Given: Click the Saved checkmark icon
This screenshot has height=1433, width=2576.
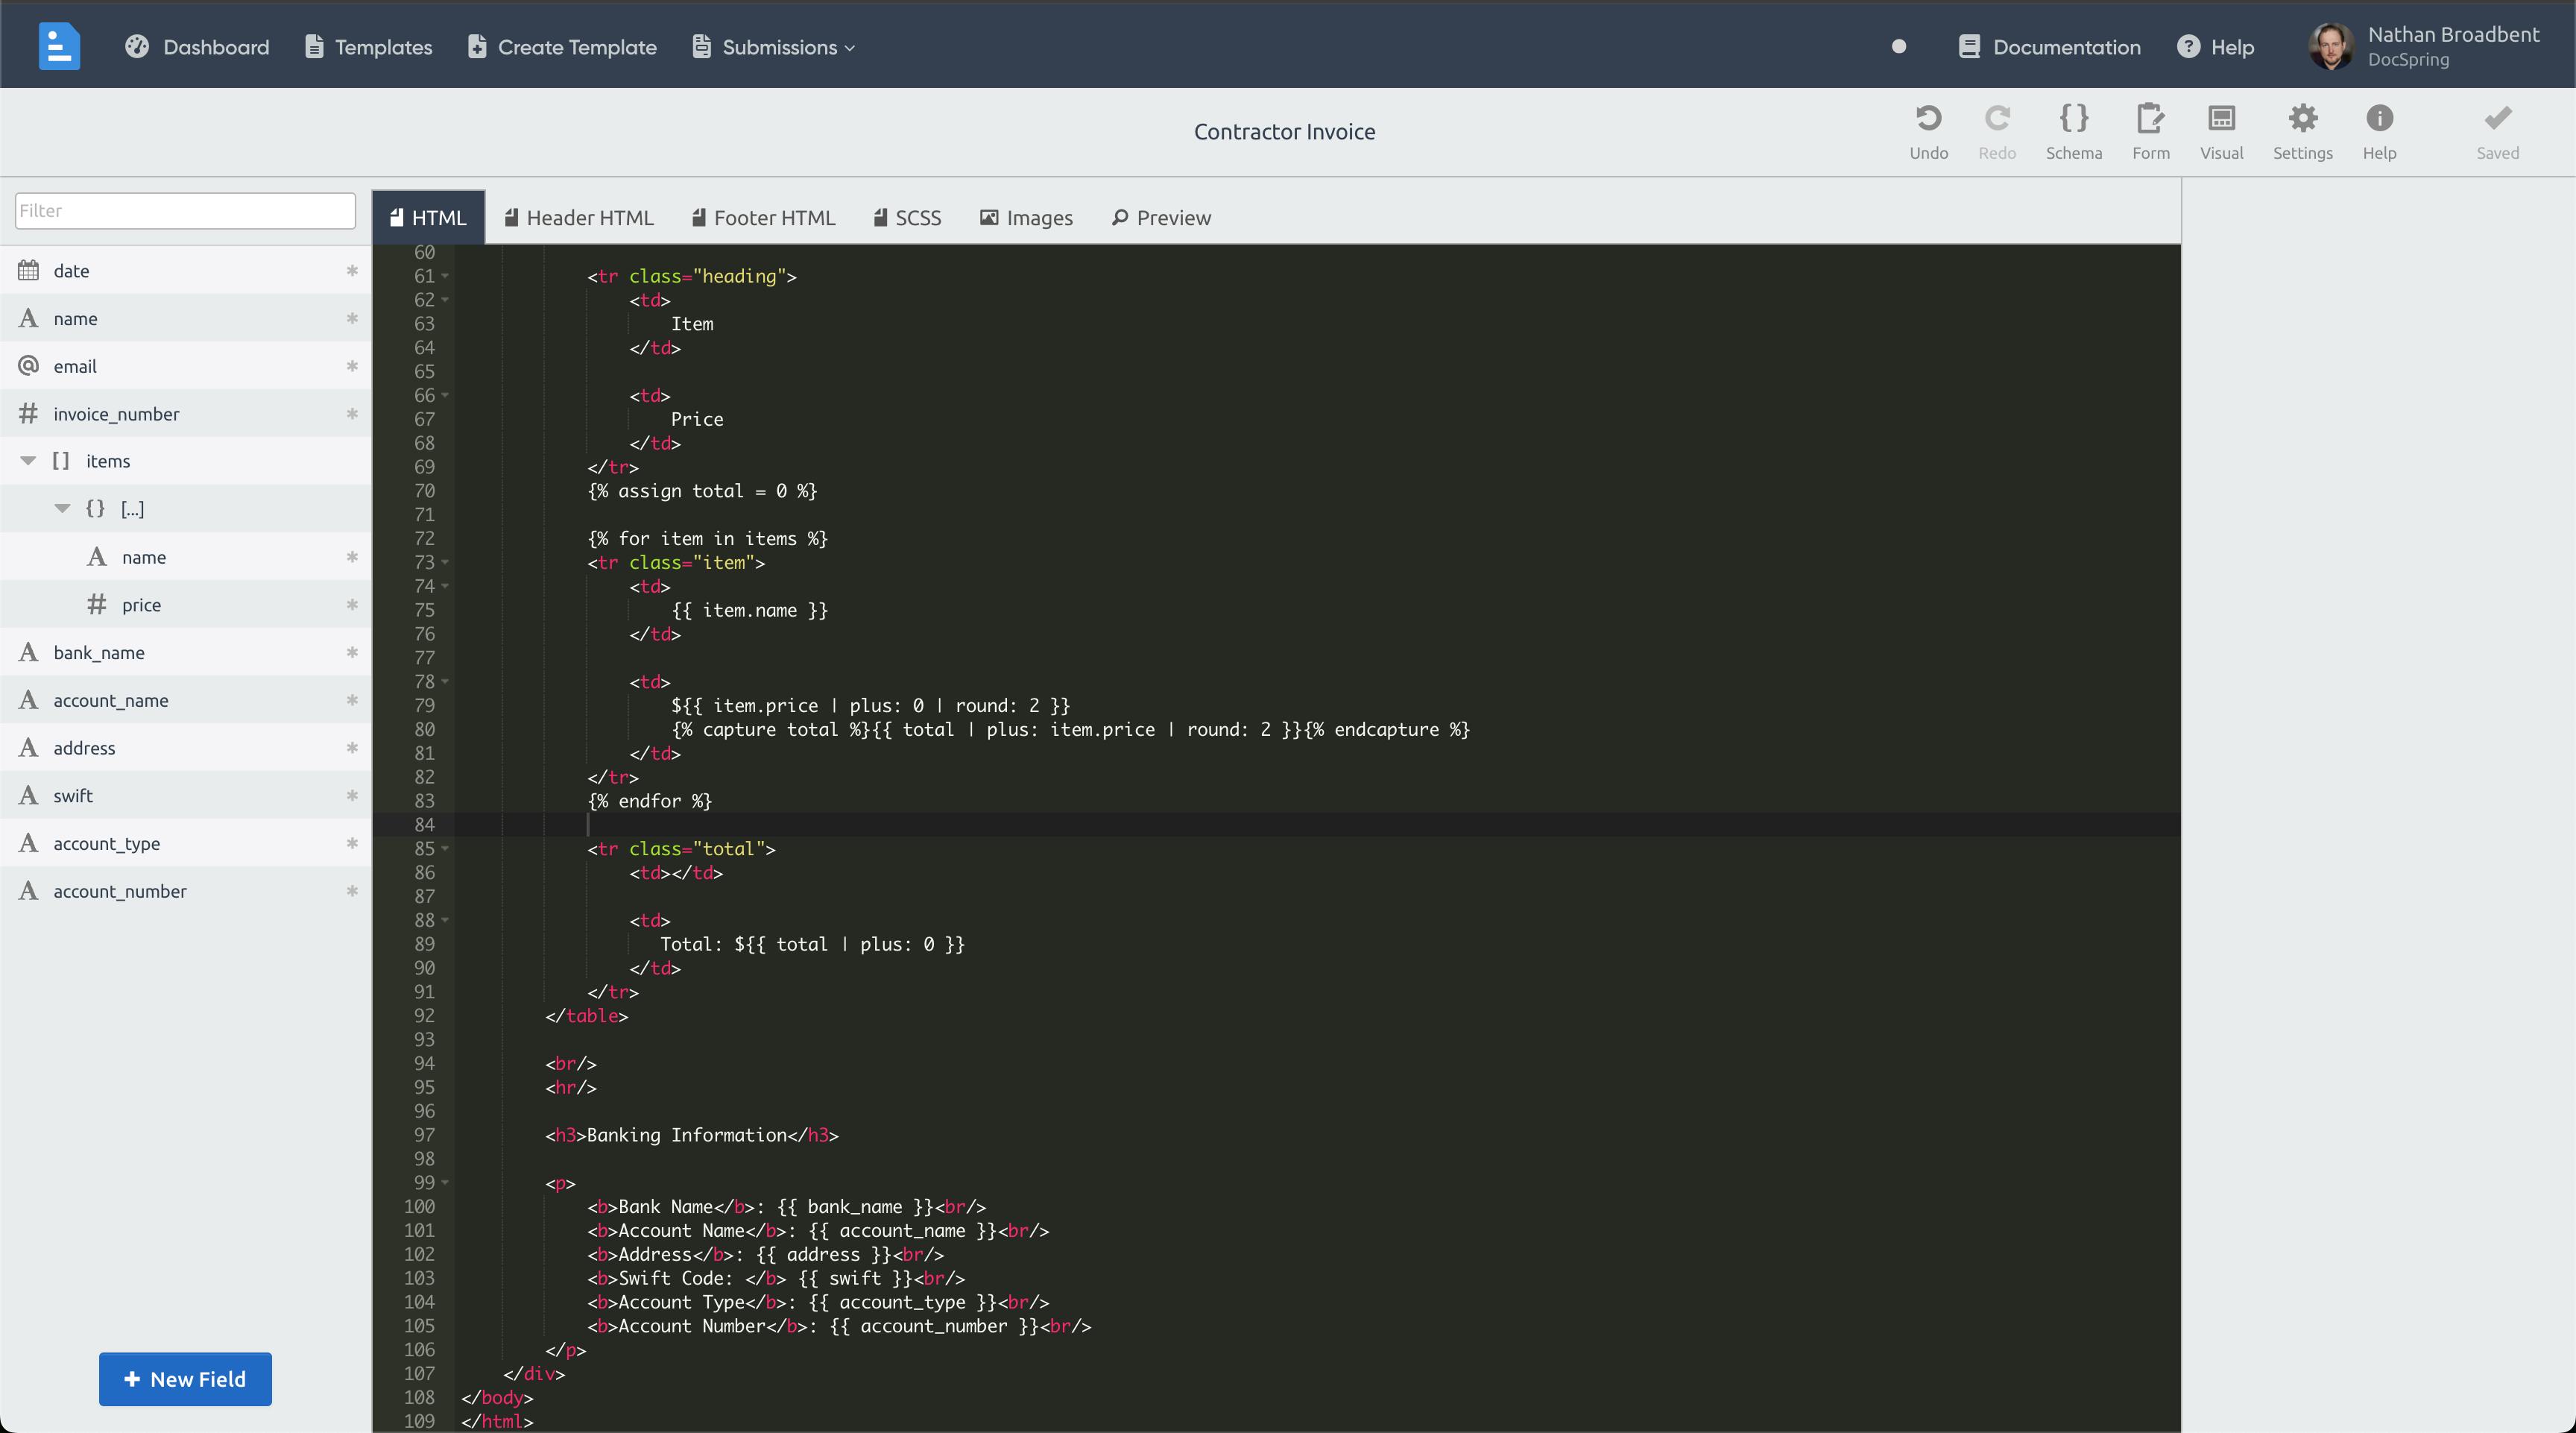Looking at the screenshot, I should point(2497,119).
